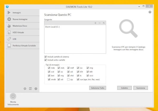The height and width of the screenshot is (111, 158).
Task: Click the DAEMON Tools logo in the title bar
Action: click(7, 6)
